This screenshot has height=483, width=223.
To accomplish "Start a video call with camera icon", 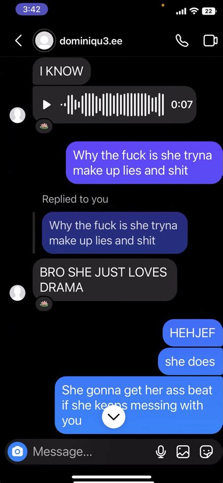I will point(210,41).
